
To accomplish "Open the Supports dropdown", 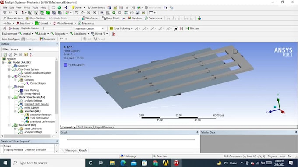I will 59,34.
